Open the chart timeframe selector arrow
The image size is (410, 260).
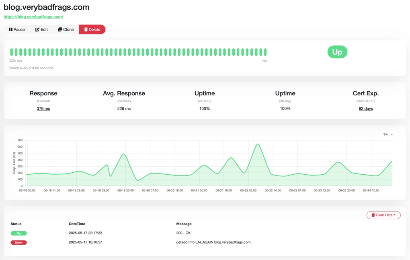tap(391, 134)
